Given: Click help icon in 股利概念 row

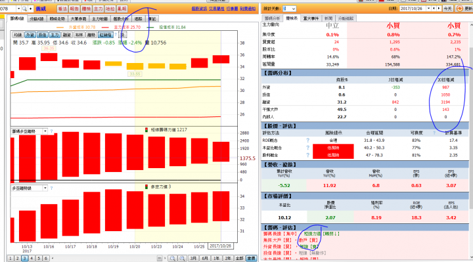Looking at the screenshot, I should pos(307,155).
